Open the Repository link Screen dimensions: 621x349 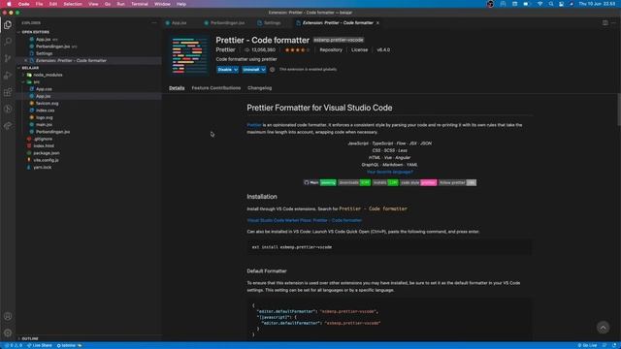pyautogui.click(x=331, y=49)
